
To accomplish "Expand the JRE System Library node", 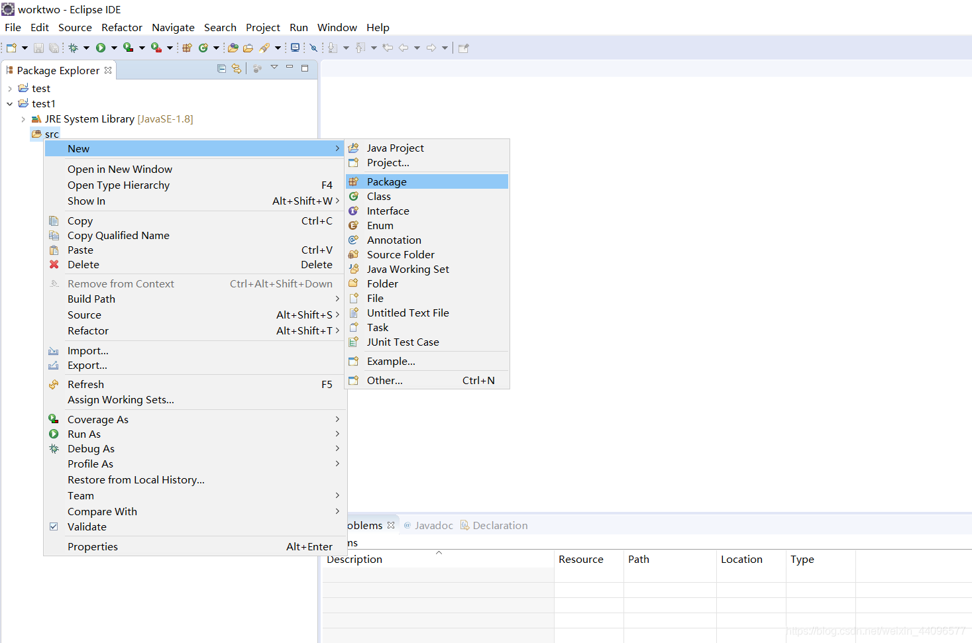I will click(x=23, y=119).
